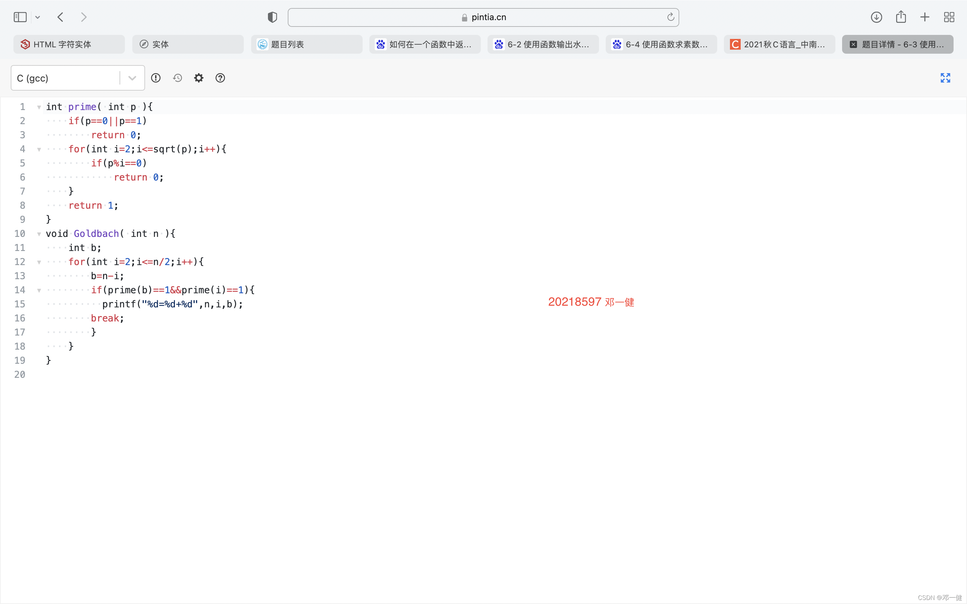The height and width of the screenshot is (604, 967).
Task: Switch to the HTML 字符实体 tab
Action: tap(69, 44)
